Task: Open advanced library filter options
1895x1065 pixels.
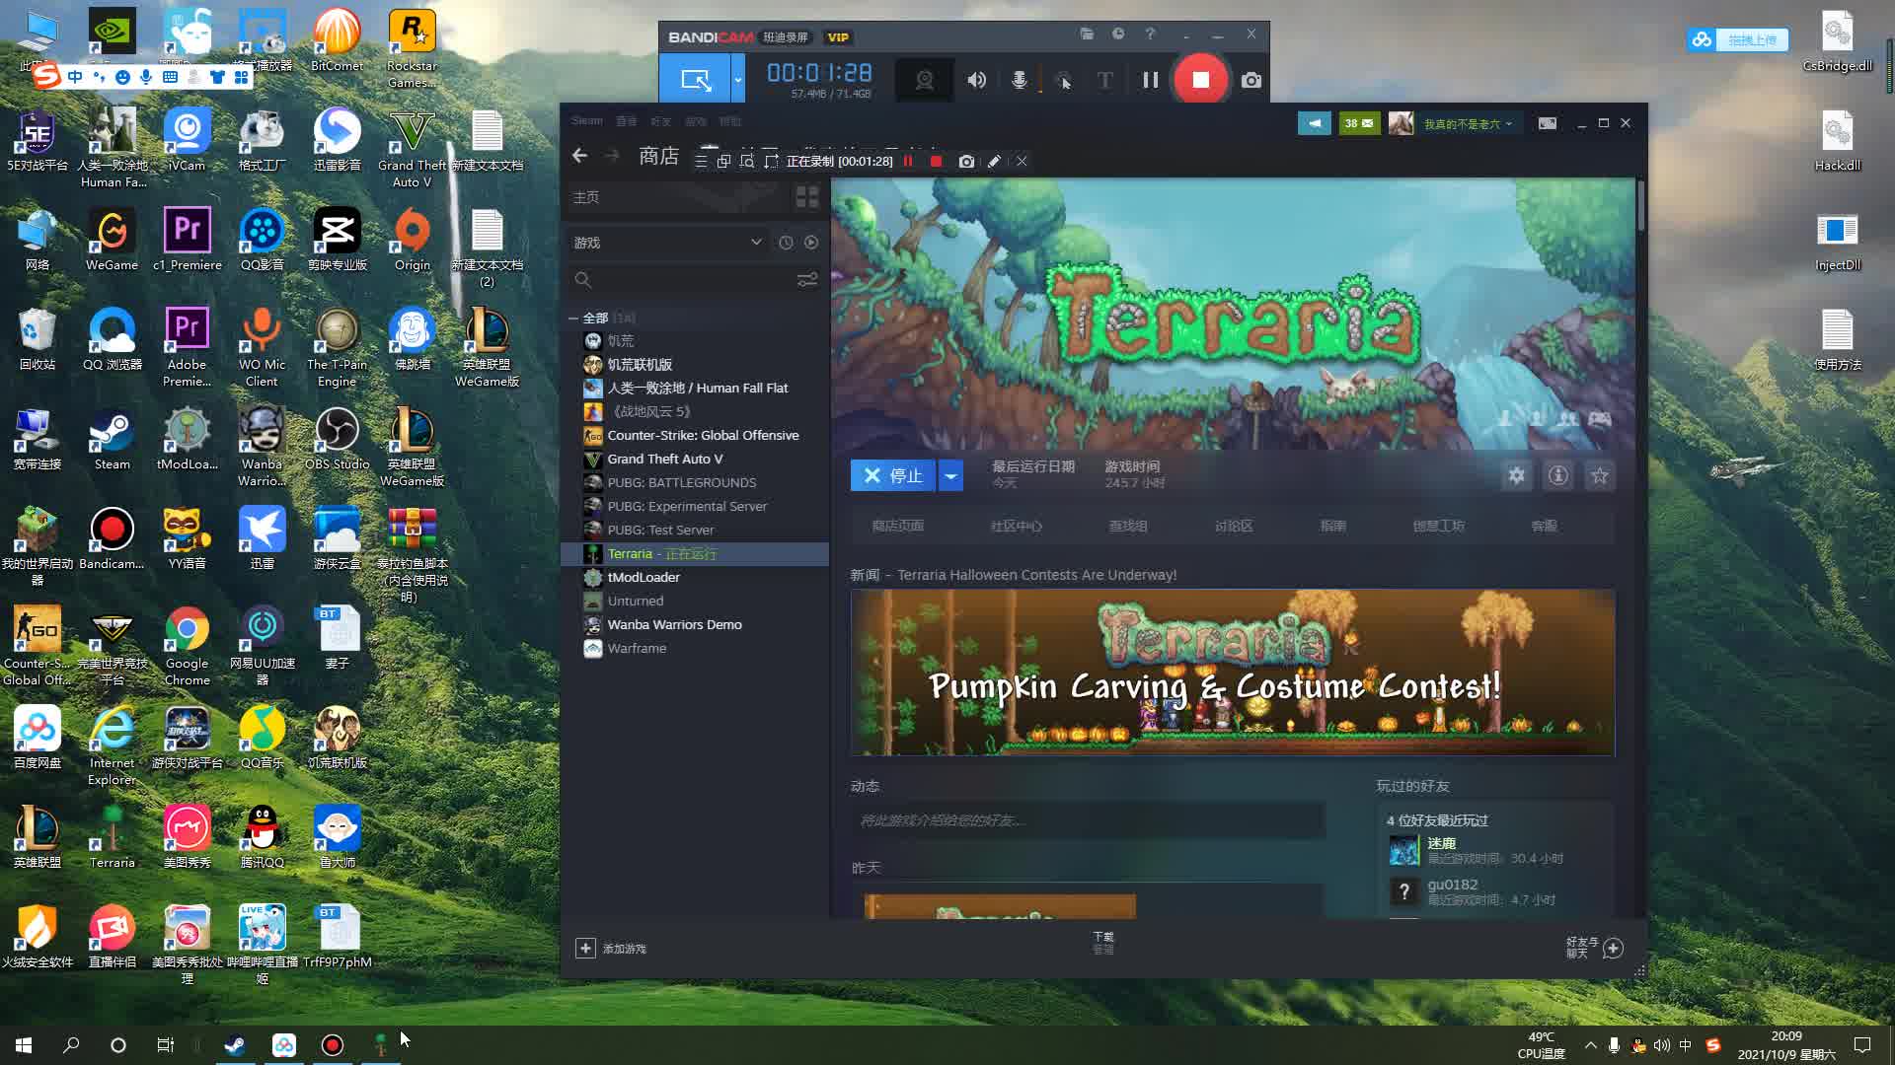Action: [x=806, y=280]
